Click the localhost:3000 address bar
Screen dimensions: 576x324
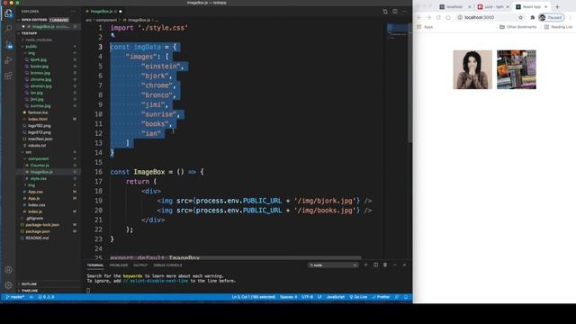pos(490,17)
